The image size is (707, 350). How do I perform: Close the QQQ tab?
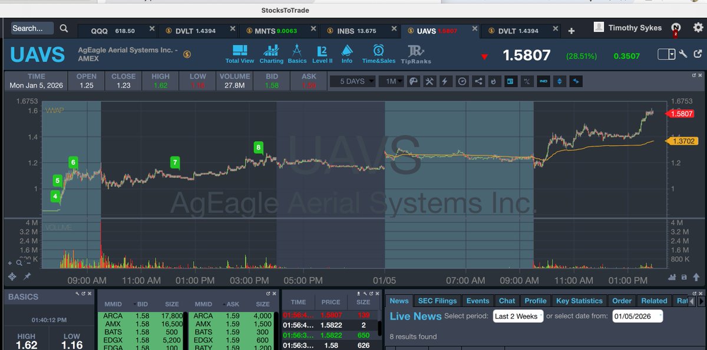click(x=152, y=28)
